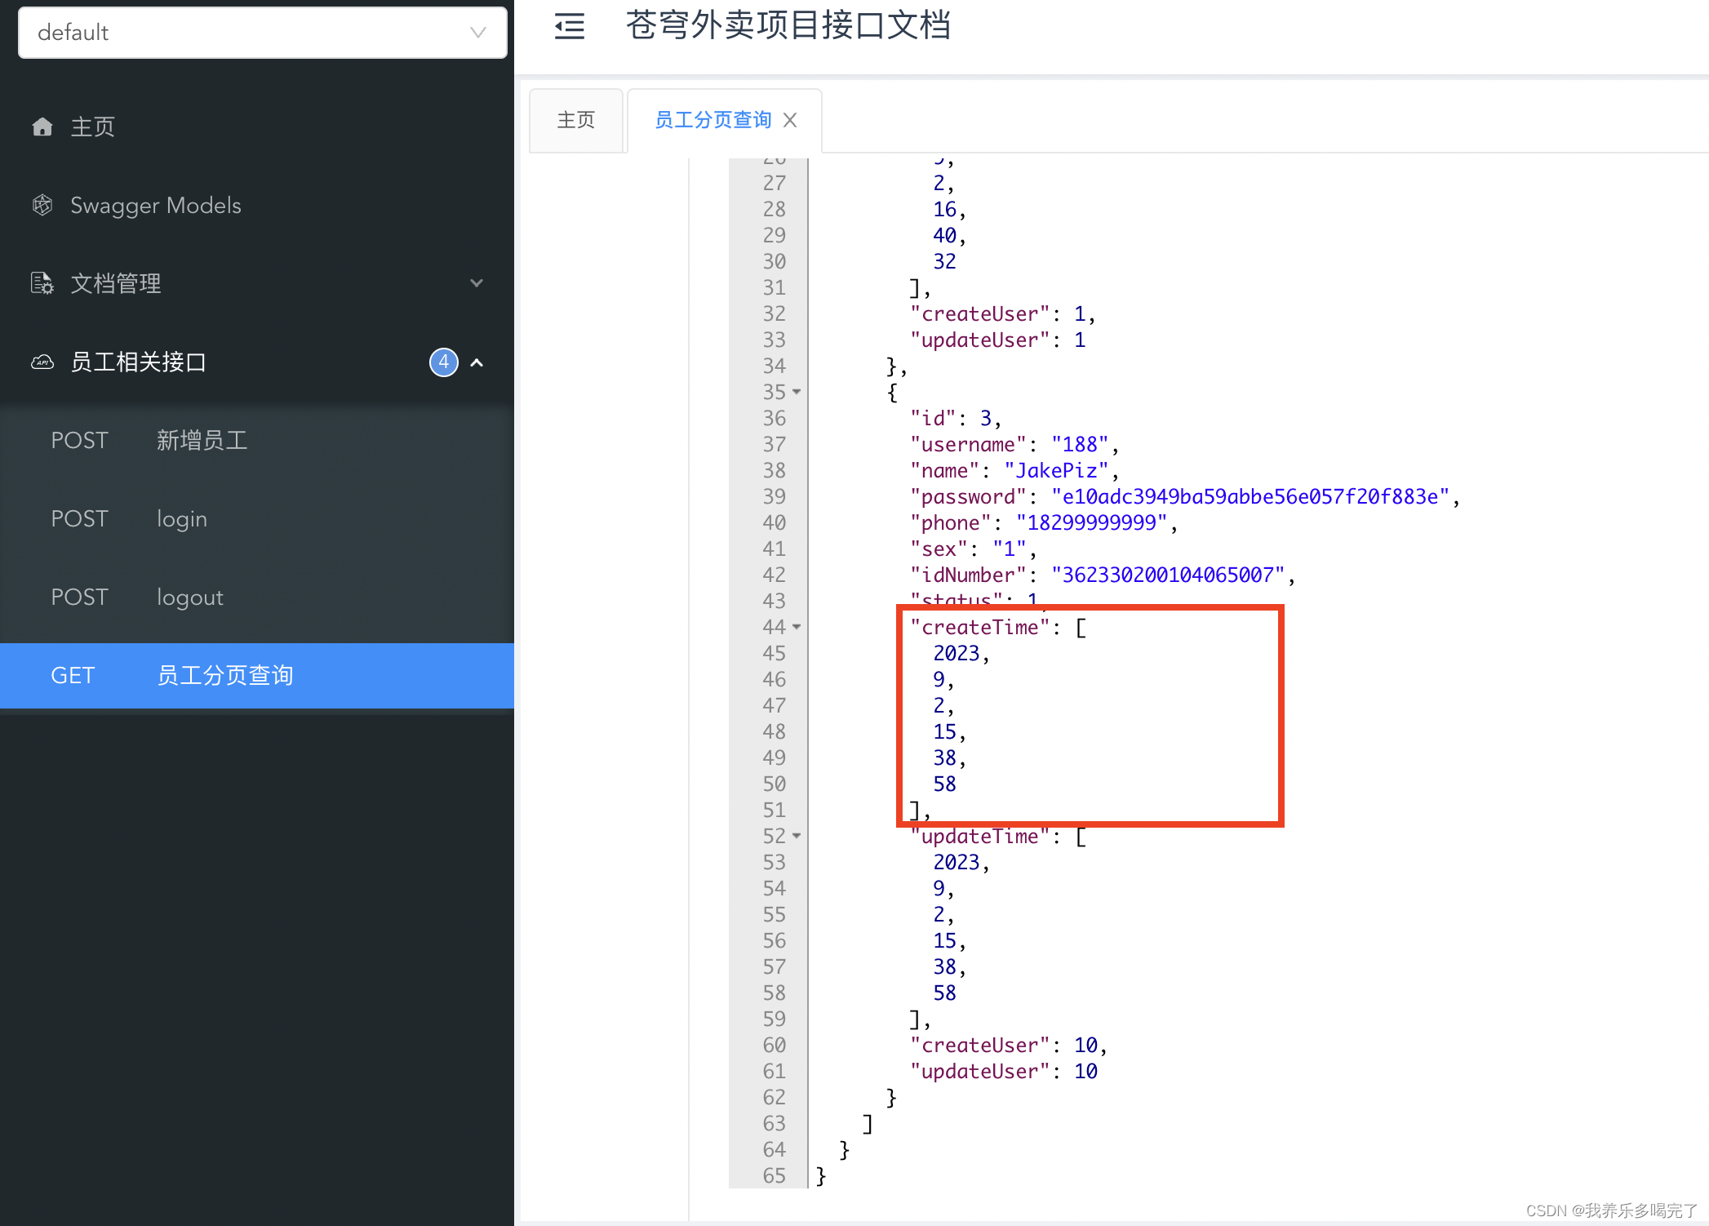This screenshot has height=1226, width=1709.
Task: Toggle the sidebar collapse menu icon
Action: 570,27
